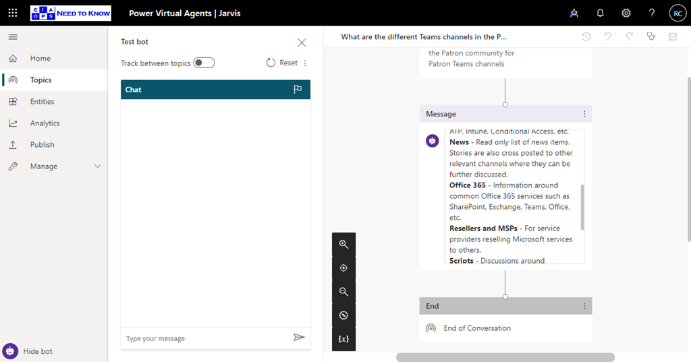Viewport: 691px width, 362px height.
Task: Click the notifications bell icon
Action: click(x=600, y=13)
